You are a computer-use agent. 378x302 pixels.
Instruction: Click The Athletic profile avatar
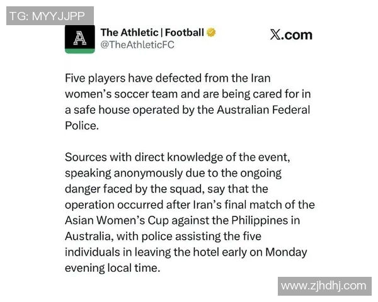pyautogui.click(x=80, y=38)
